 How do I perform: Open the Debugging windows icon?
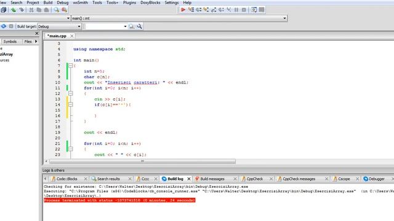(x=254, y=10)
